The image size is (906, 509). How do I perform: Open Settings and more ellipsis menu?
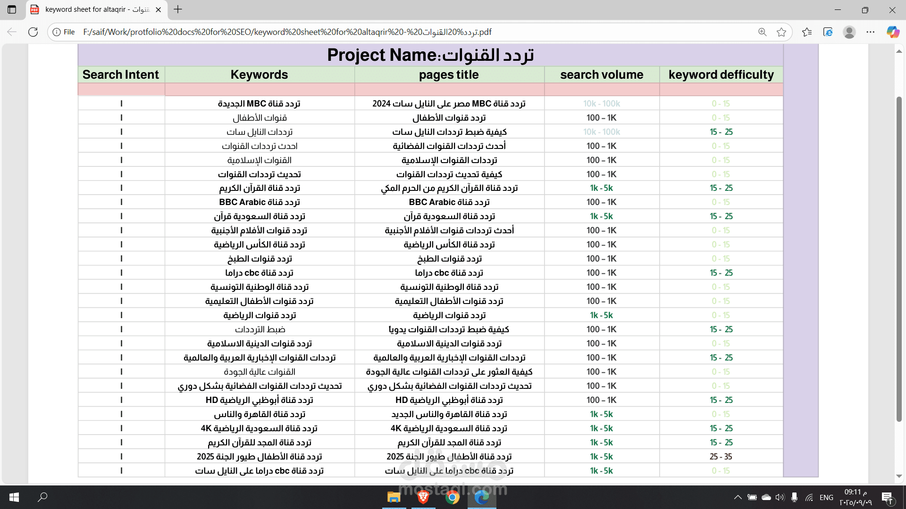point(871,32)
